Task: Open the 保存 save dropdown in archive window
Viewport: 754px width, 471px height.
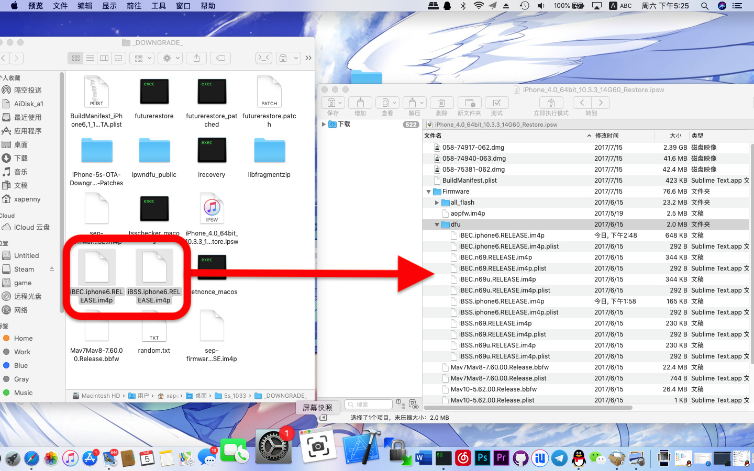Action: point(333,103)
